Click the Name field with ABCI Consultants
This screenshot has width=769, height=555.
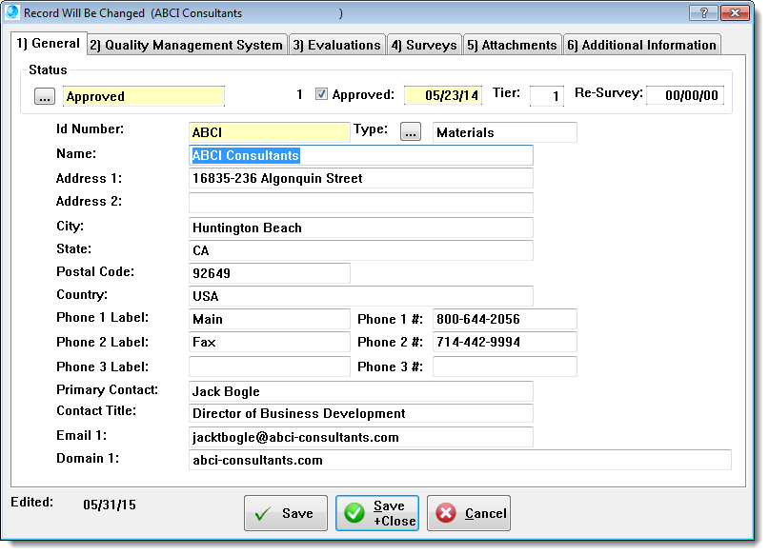coord(361,155)
